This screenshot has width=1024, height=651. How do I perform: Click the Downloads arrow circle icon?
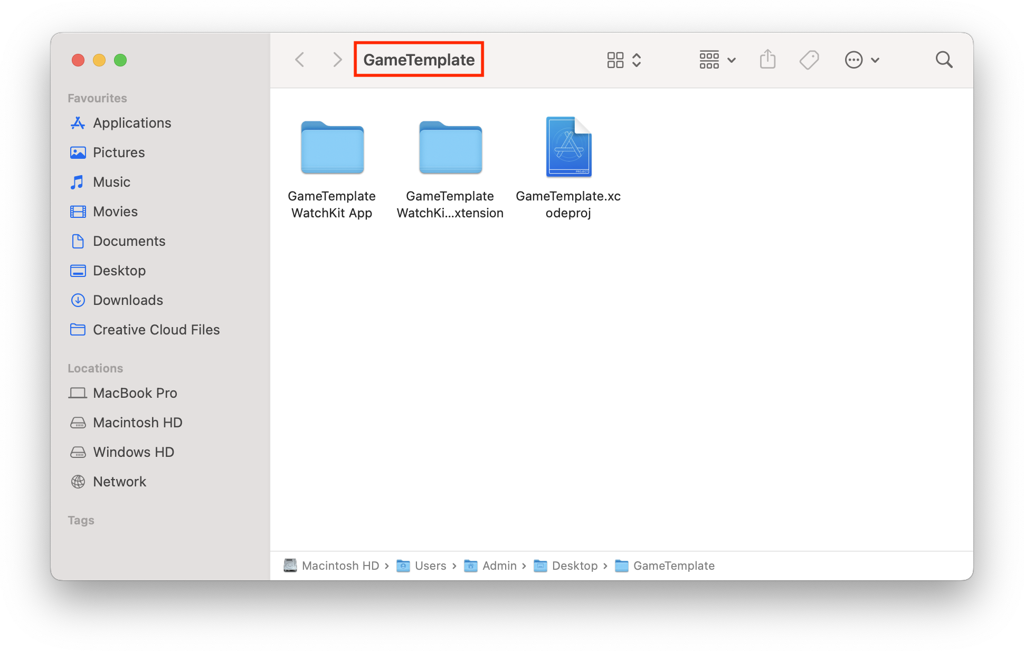point(78,300)
